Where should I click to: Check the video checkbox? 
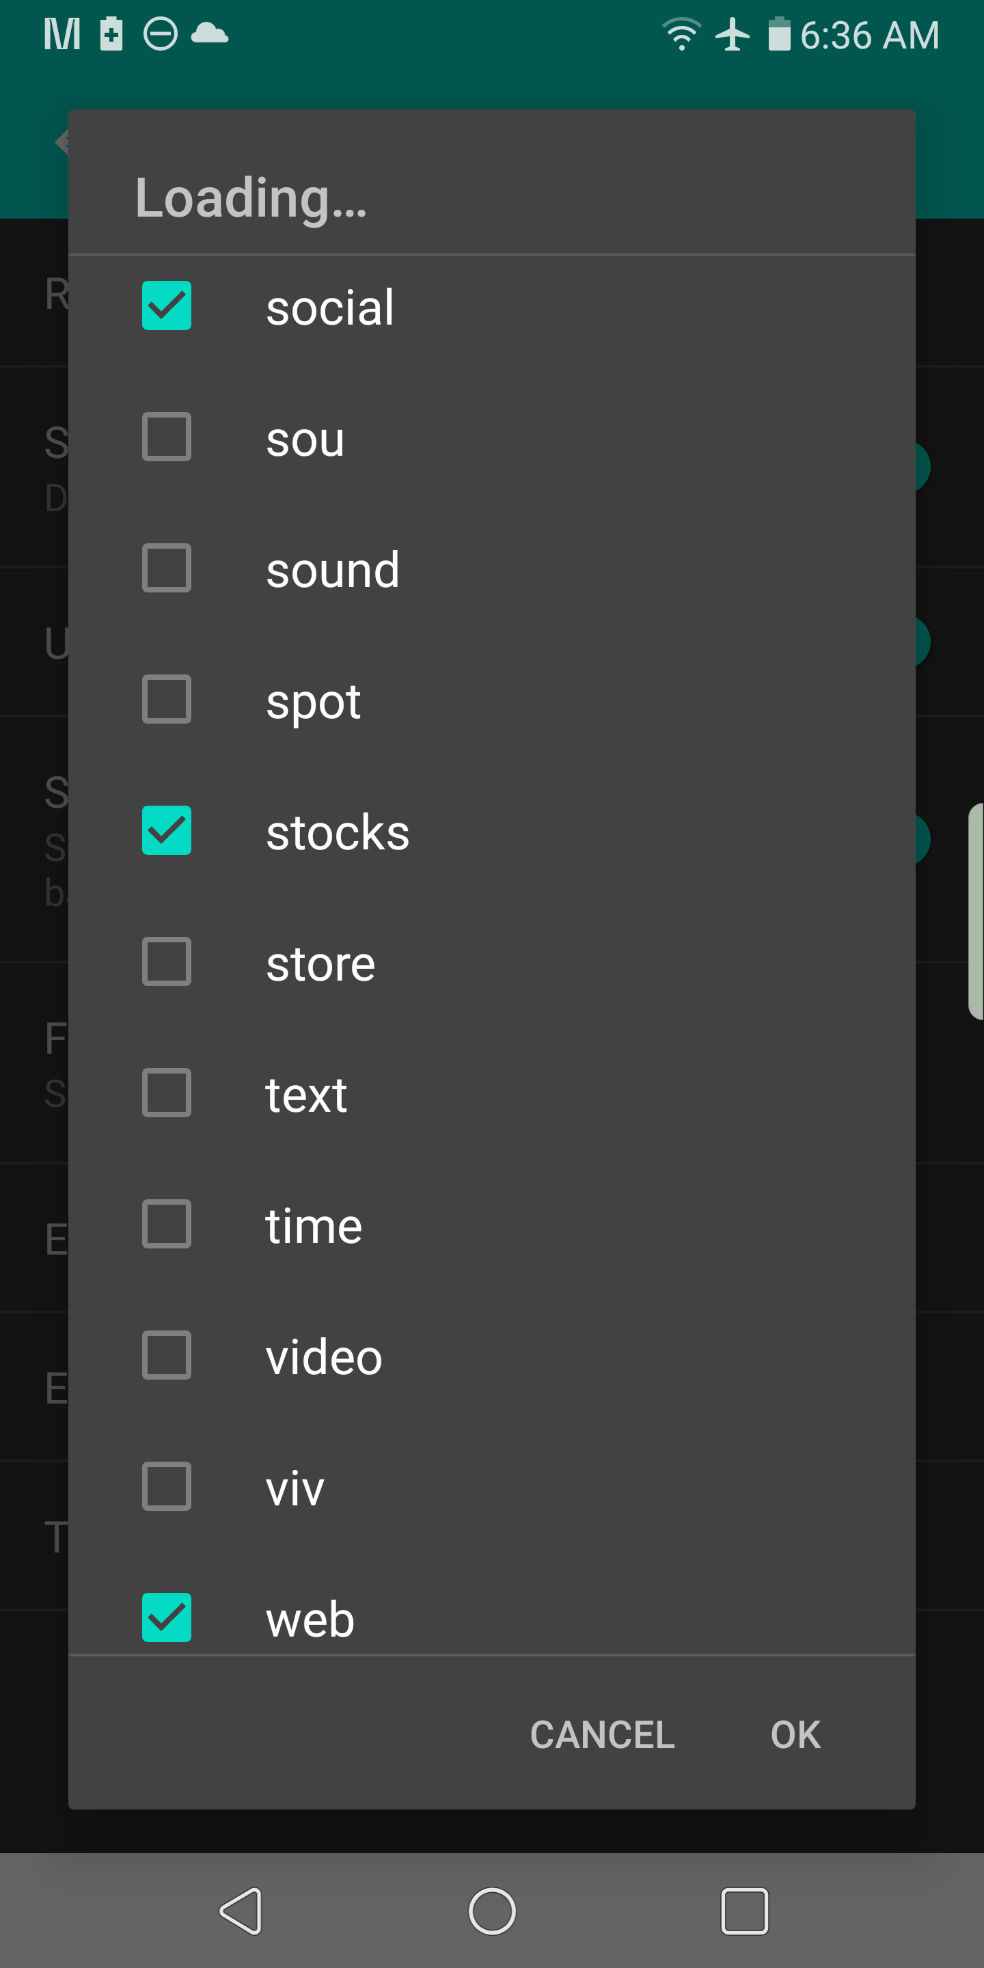pos(167,1354)
